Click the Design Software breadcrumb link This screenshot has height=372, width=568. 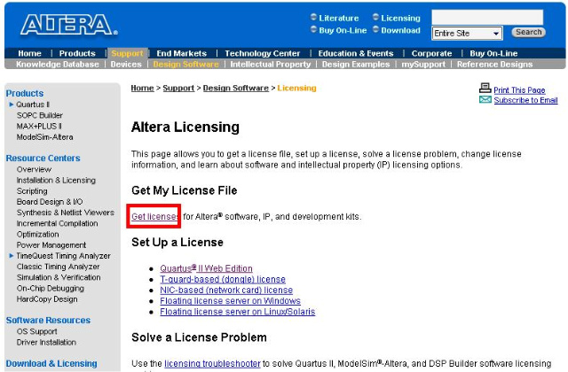(236, 88)
